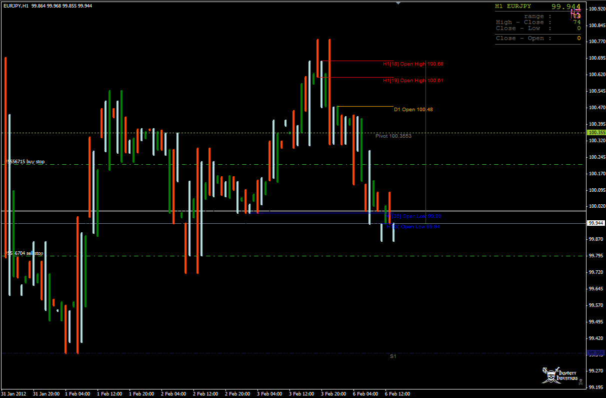Click the '6 Feb 12:00' time axis label
The height and width of the screenshot is (398, 606).
[x=397, y=394]
